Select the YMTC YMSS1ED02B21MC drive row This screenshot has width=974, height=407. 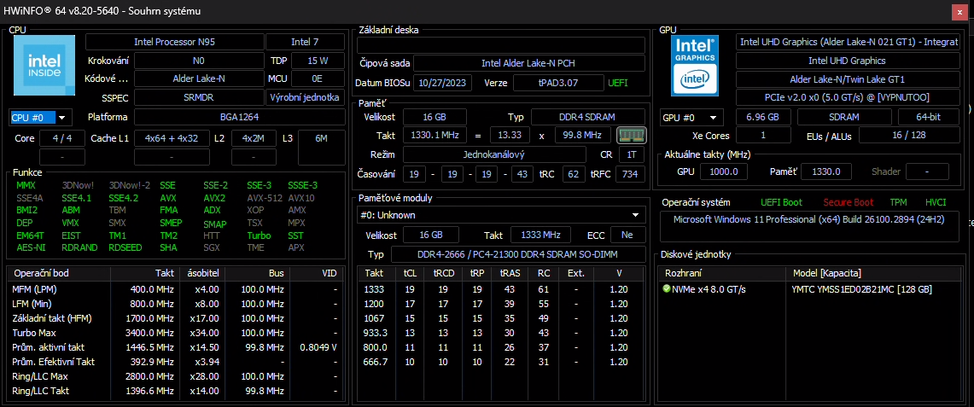click(810, 289)
